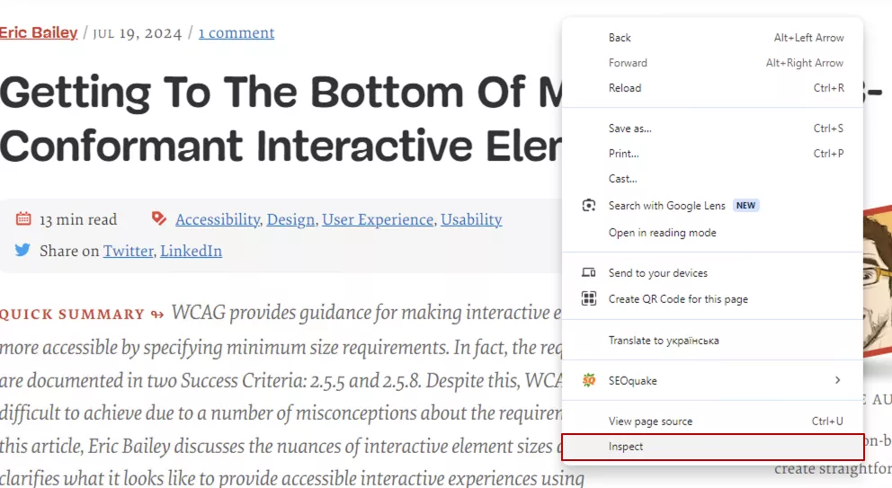Open Eric Bailey author link
892x488 pixels.
coord(39,33)
